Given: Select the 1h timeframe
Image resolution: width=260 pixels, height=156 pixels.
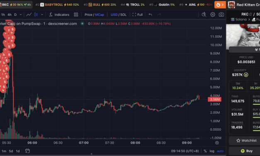Looking at the screenshot, I should (3, 15).
